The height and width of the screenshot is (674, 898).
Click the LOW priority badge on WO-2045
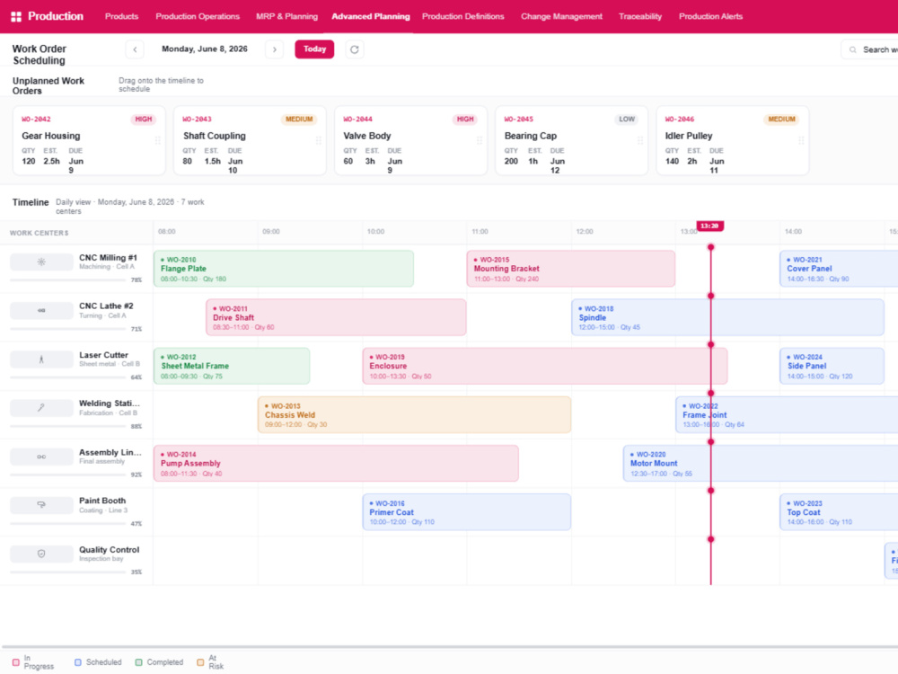click(627, 120)
